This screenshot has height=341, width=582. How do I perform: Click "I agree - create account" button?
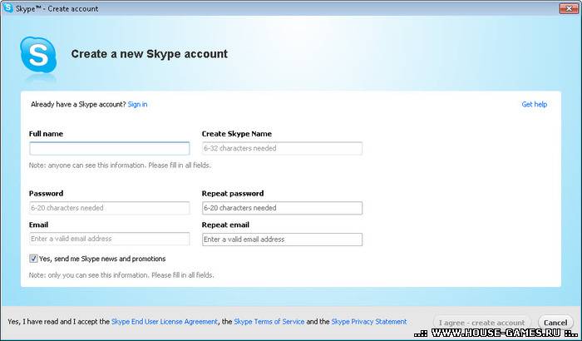point(481,323)
